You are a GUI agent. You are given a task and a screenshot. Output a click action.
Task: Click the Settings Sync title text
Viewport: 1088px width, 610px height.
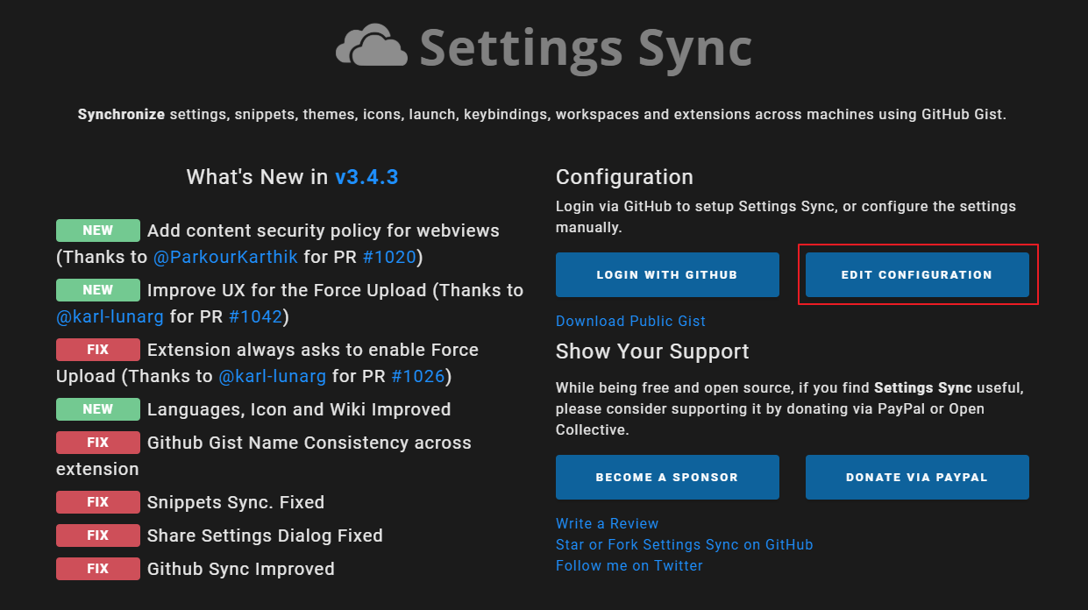click(586, 47)
